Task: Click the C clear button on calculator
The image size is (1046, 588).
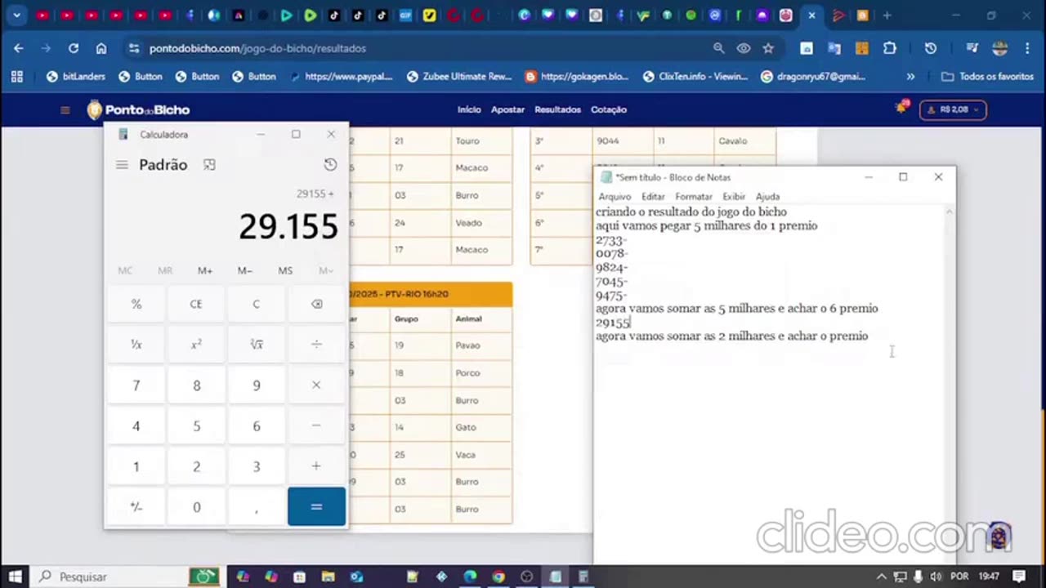Action: click(257, 304)
